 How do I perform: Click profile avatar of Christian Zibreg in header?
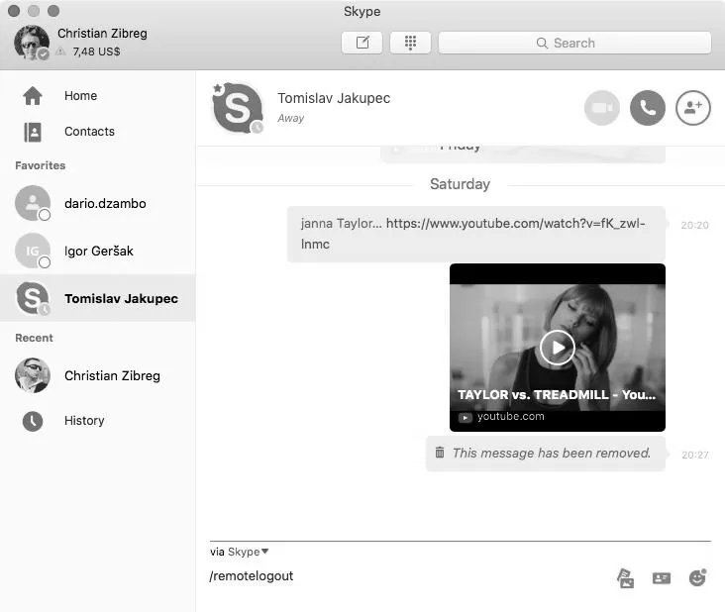(x=32, y=43)
